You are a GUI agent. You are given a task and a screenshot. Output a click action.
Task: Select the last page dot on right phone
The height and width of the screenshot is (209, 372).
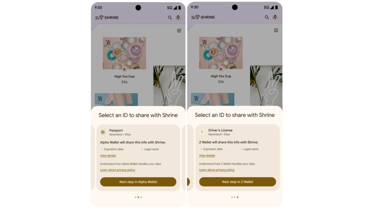click(237, 197)
